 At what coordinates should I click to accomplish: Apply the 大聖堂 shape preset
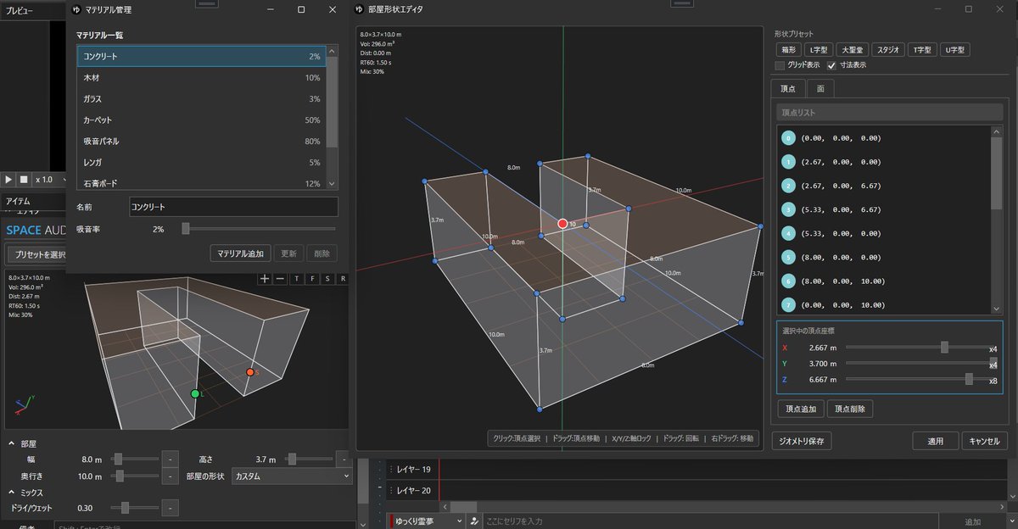click(853, 50)
